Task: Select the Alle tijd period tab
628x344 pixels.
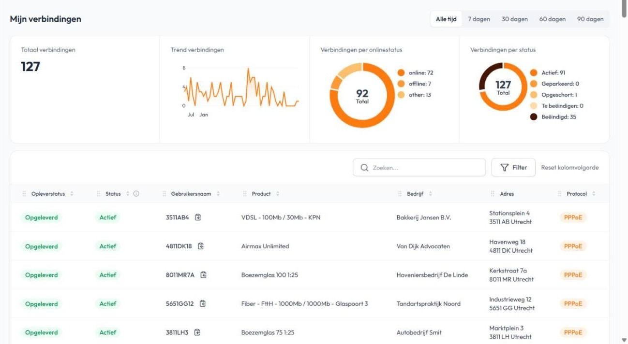Action: pos(446,19)
